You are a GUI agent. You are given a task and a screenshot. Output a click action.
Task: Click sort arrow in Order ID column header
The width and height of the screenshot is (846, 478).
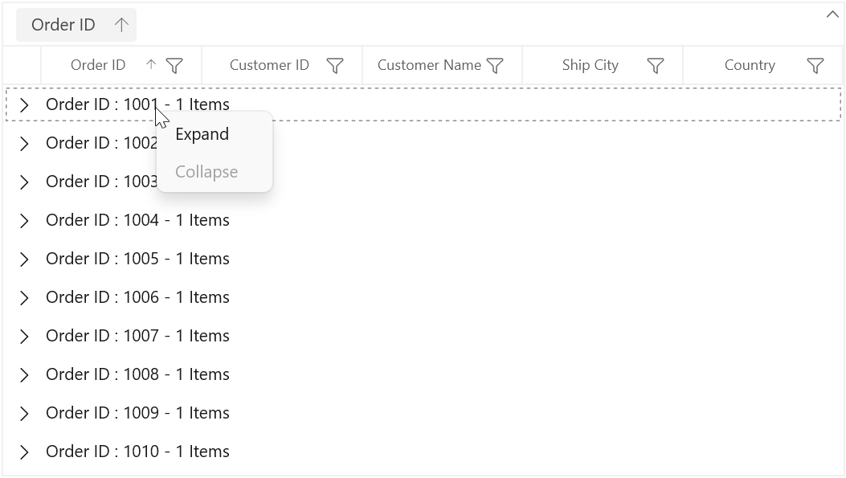tap(151, 65)
